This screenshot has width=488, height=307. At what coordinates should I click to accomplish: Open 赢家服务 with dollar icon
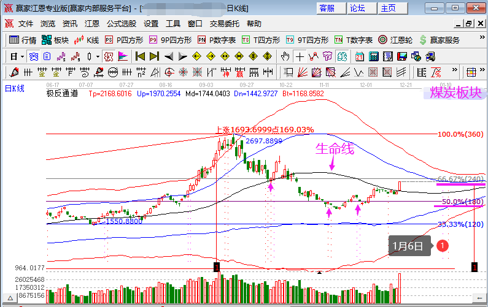(x=440, y=40)
